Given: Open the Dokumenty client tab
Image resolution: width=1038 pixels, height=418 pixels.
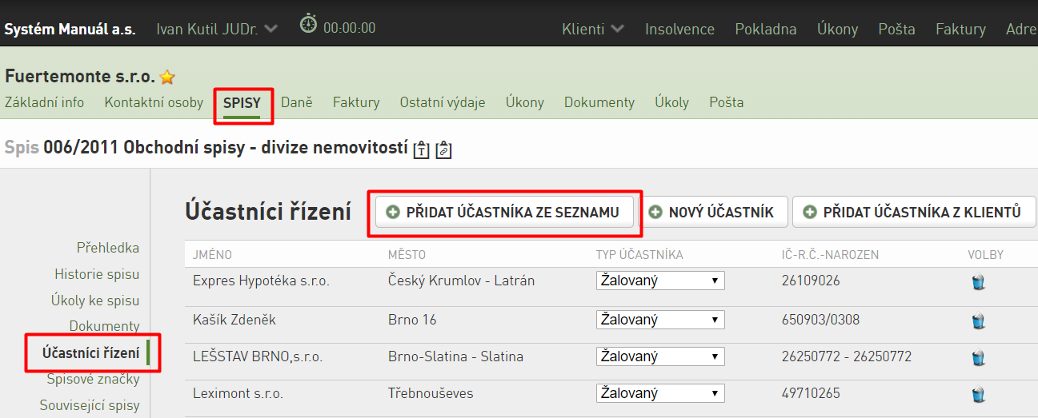Looking at the screenshot, I should [599, 102].
